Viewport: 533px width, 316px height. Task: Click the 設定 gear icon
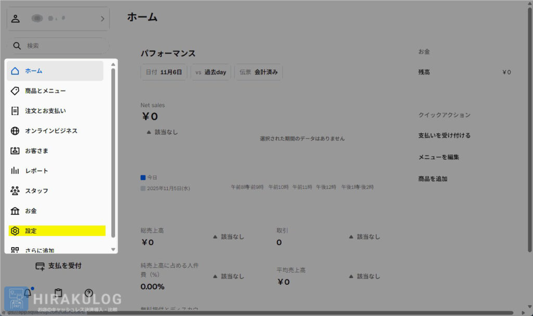pyautogui.click(x=15, y=231)
